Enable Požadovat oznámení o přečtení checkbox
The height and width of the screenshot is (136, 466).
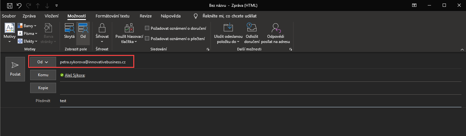(x=147, y=39)
